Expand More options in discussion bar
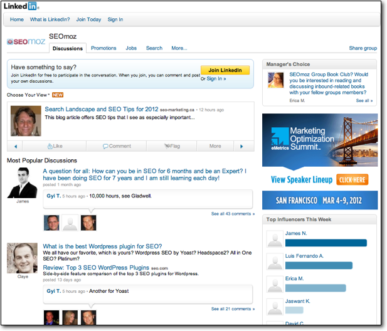This screenshot has width=387, height=331. (x=215, y=146)
